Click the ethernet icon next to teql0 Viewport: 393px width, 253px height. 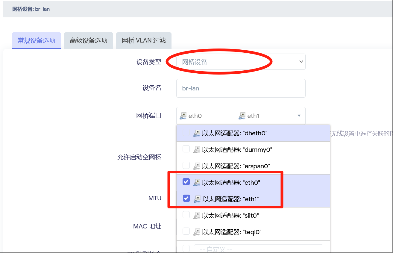coord(197,232)
